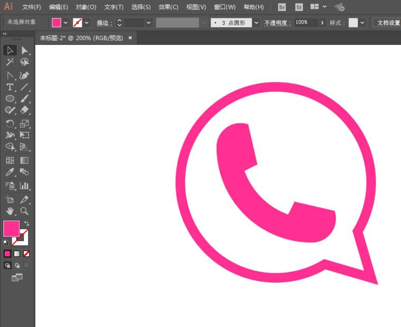Open the 样式 style dropdown
This screenshot has width=401, height=327.
[362, 23]
